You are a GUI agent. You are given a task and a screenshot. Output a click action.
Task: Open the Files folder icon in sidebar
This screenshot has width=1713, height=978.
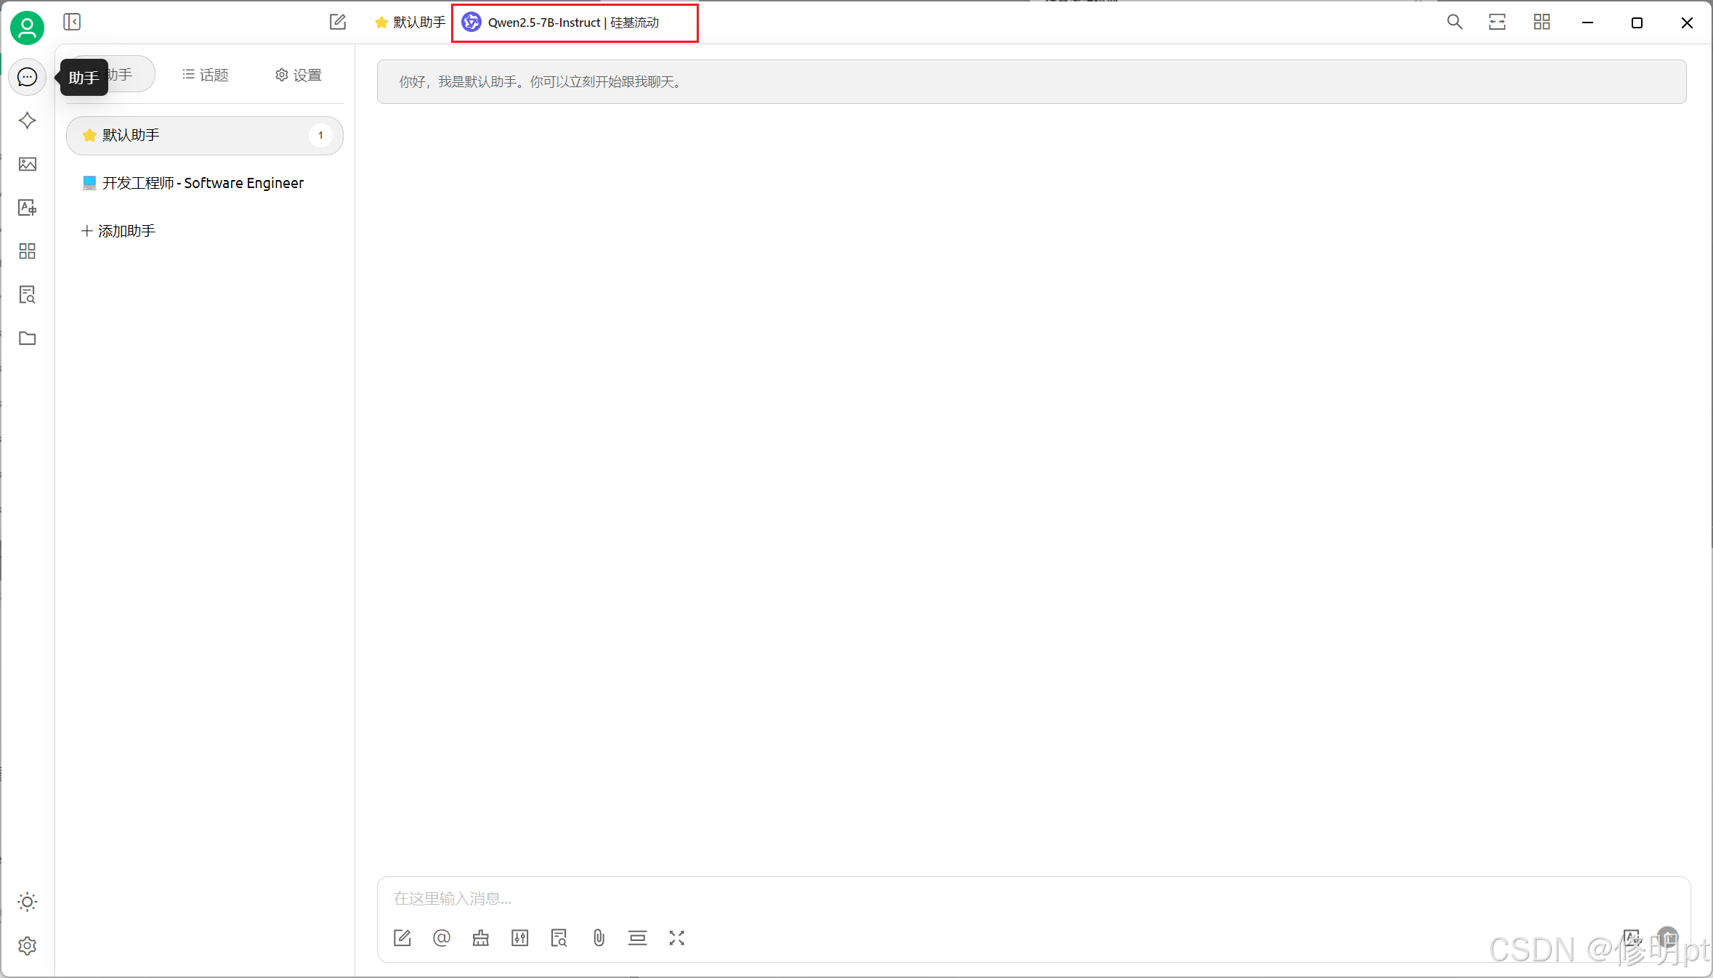click(27, 338)
